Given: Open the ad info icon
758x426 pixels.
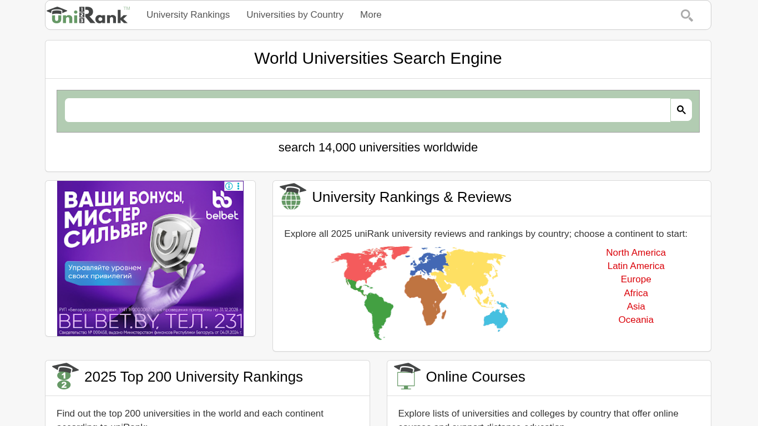Looking at the screenshot, I should tap(229, 186).
